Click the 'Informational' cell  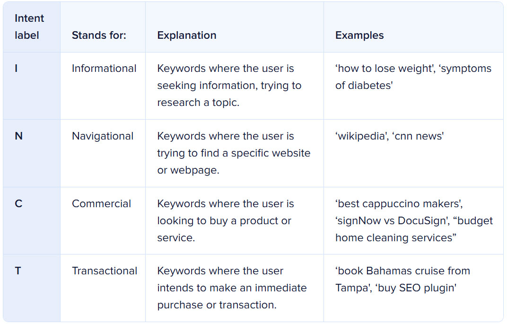pos(103,86)
